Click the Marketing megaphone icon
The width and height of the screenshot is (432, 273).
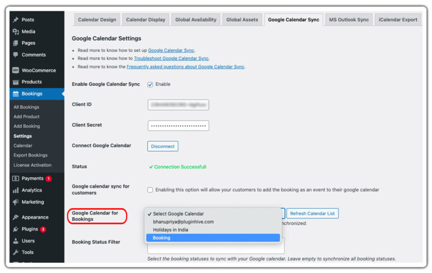16,202
